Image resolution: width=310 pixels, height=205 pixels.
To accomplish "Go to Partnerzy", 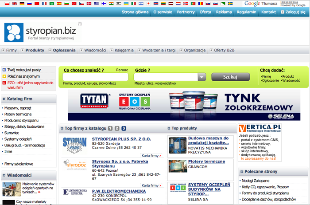I will click(x=186, y=12).
